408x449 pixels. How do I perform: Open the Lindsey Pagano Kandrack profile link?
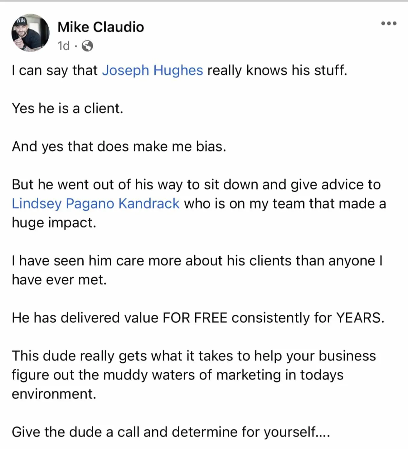(x=96, y=203)
